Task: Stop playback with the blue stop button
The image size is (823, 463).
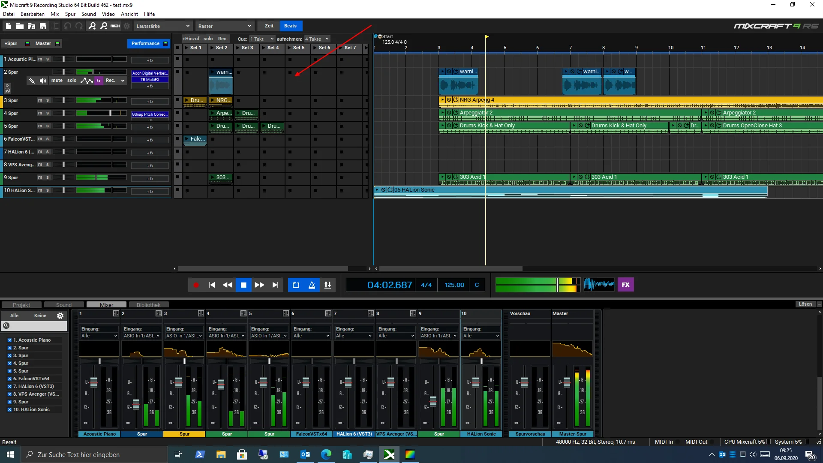Action: click(x=243, y=285)
